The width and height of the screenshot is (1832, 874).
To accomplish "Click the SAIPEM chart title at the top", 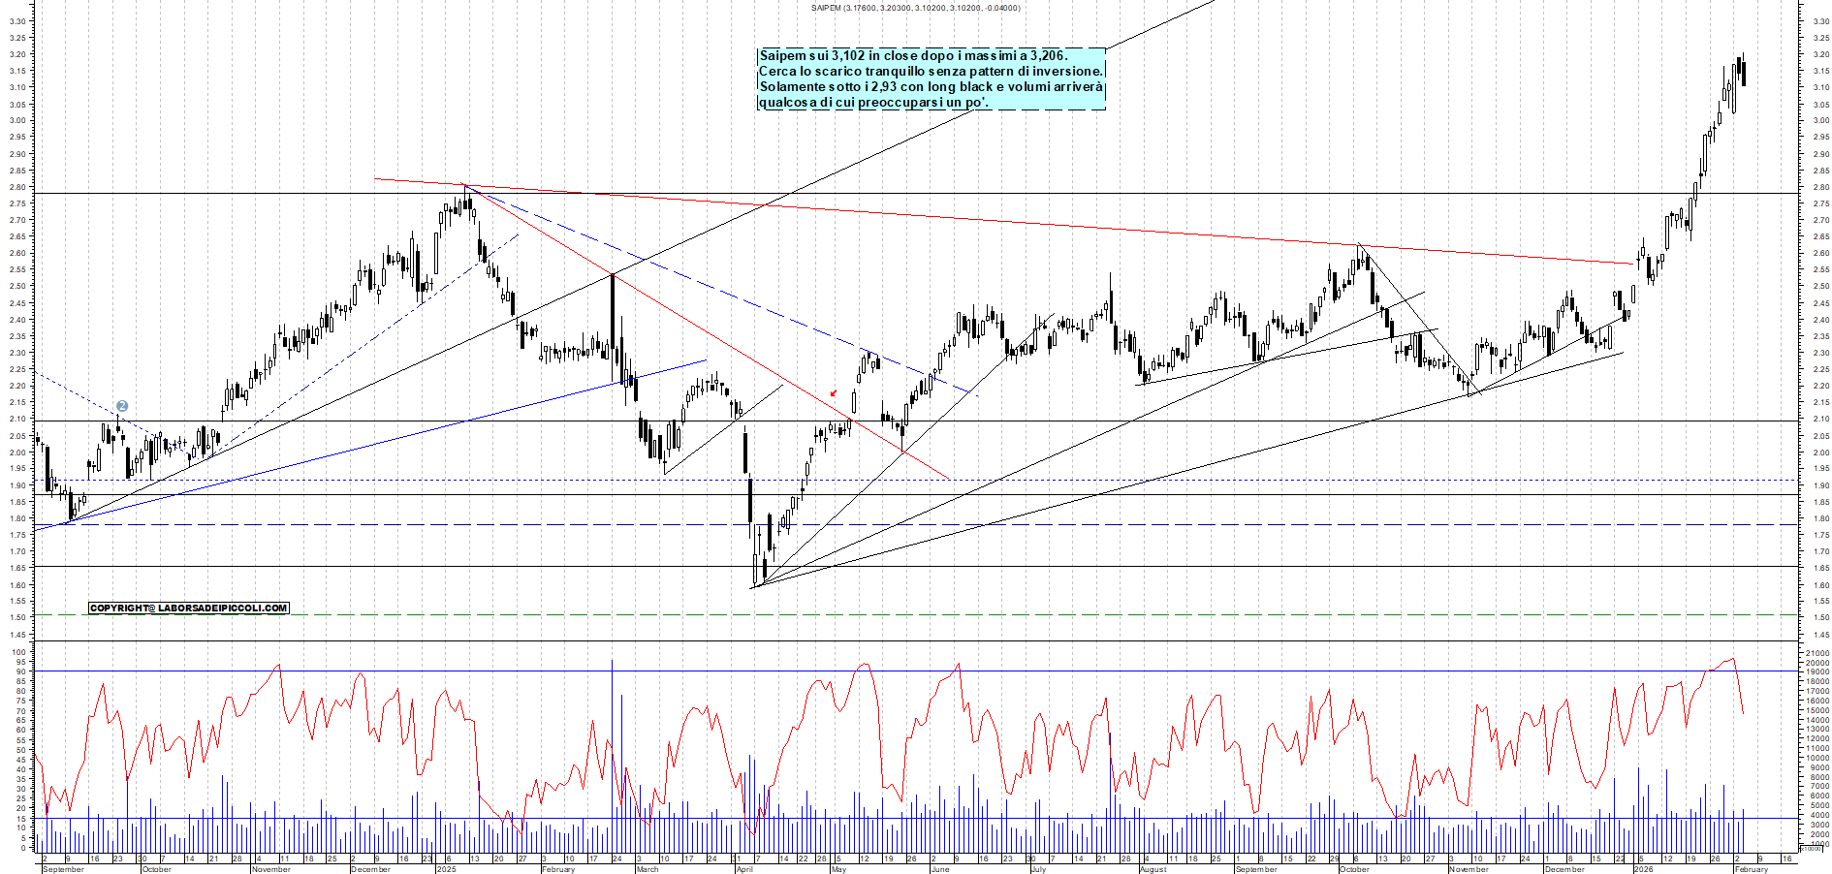I will tap(915, 8).
